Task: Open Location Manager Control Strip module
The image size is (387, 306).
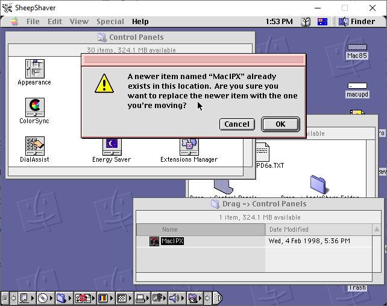Action: (85, 298)
